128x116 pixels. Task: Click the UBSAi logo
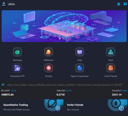pos(4,4)
